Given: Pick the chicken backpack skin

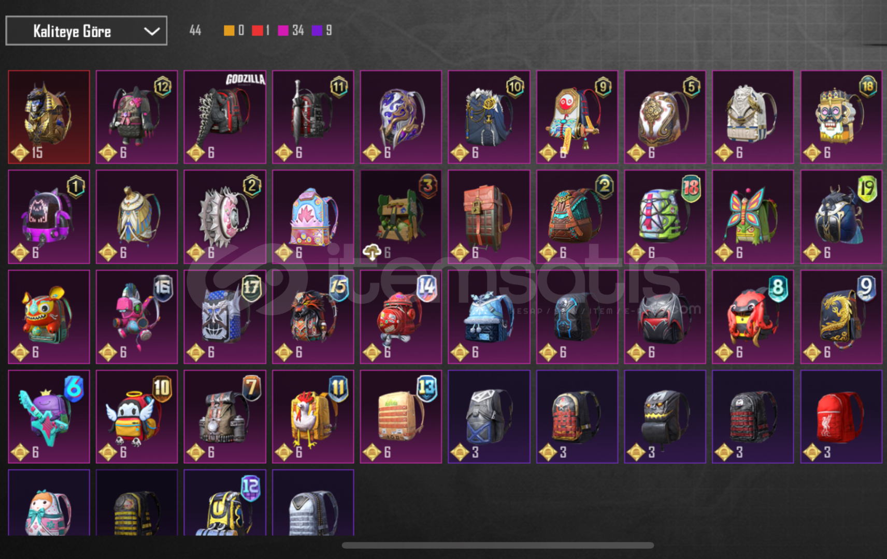Looking at the screenshot, I should 313,416.
